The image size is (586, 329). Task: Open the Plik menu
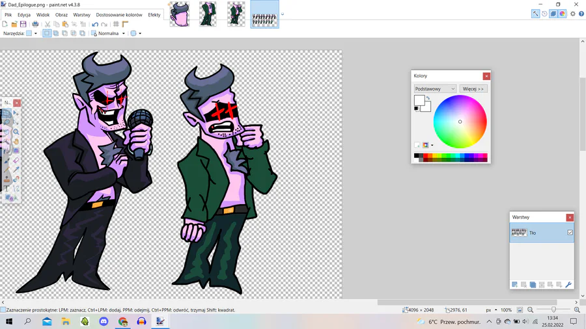(8, 15)
